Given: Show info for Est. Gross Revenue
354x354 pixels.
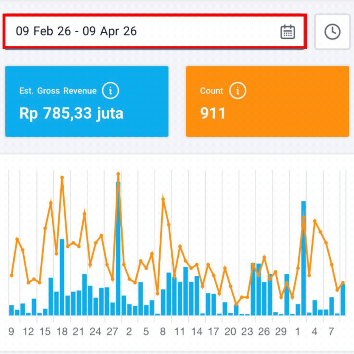Looking at the screenshot, I should [110, 91].
